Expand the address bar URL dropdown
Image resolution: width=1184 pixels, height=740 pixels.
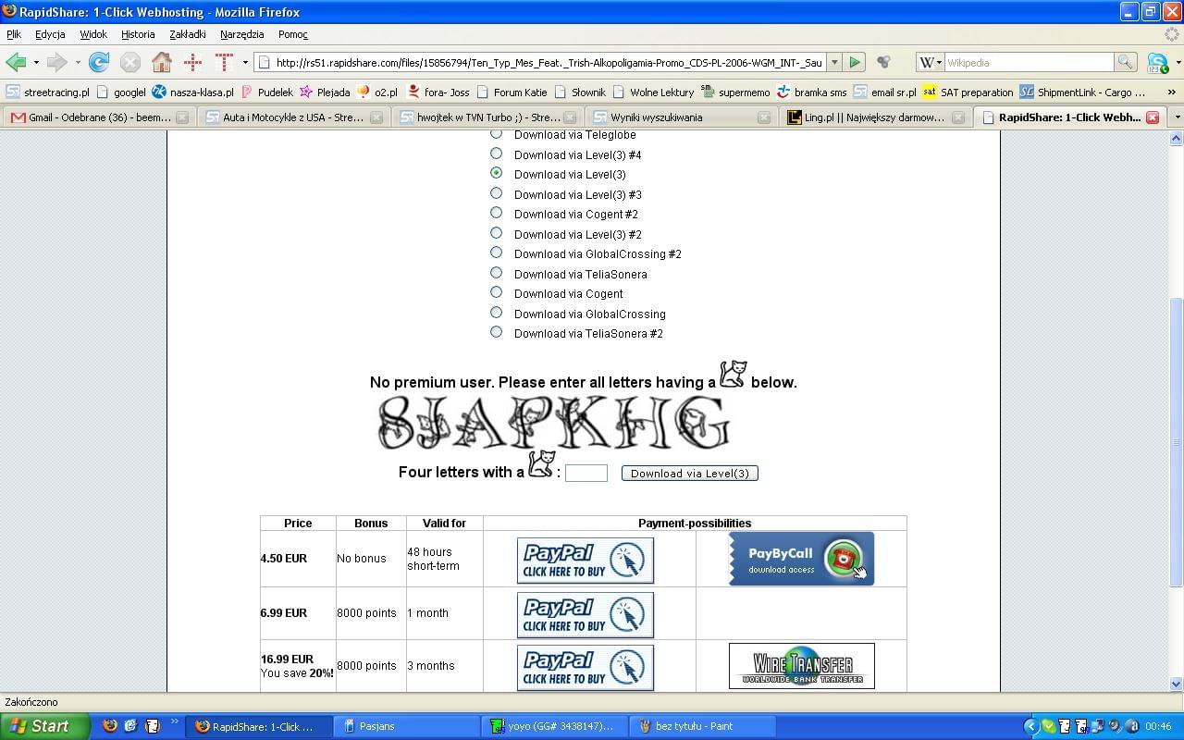(834, 62)
